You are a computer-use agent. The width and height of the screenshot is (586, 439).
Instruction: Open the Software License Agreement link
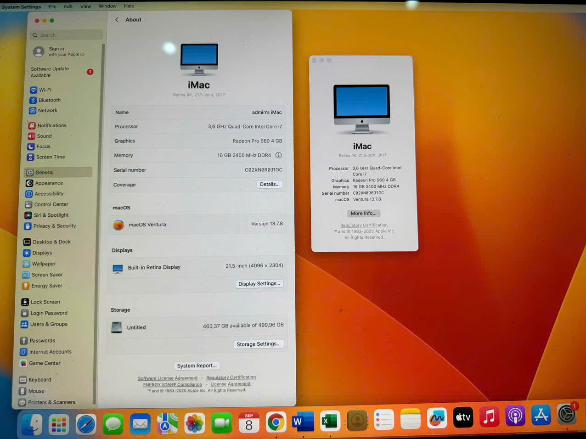168,378
